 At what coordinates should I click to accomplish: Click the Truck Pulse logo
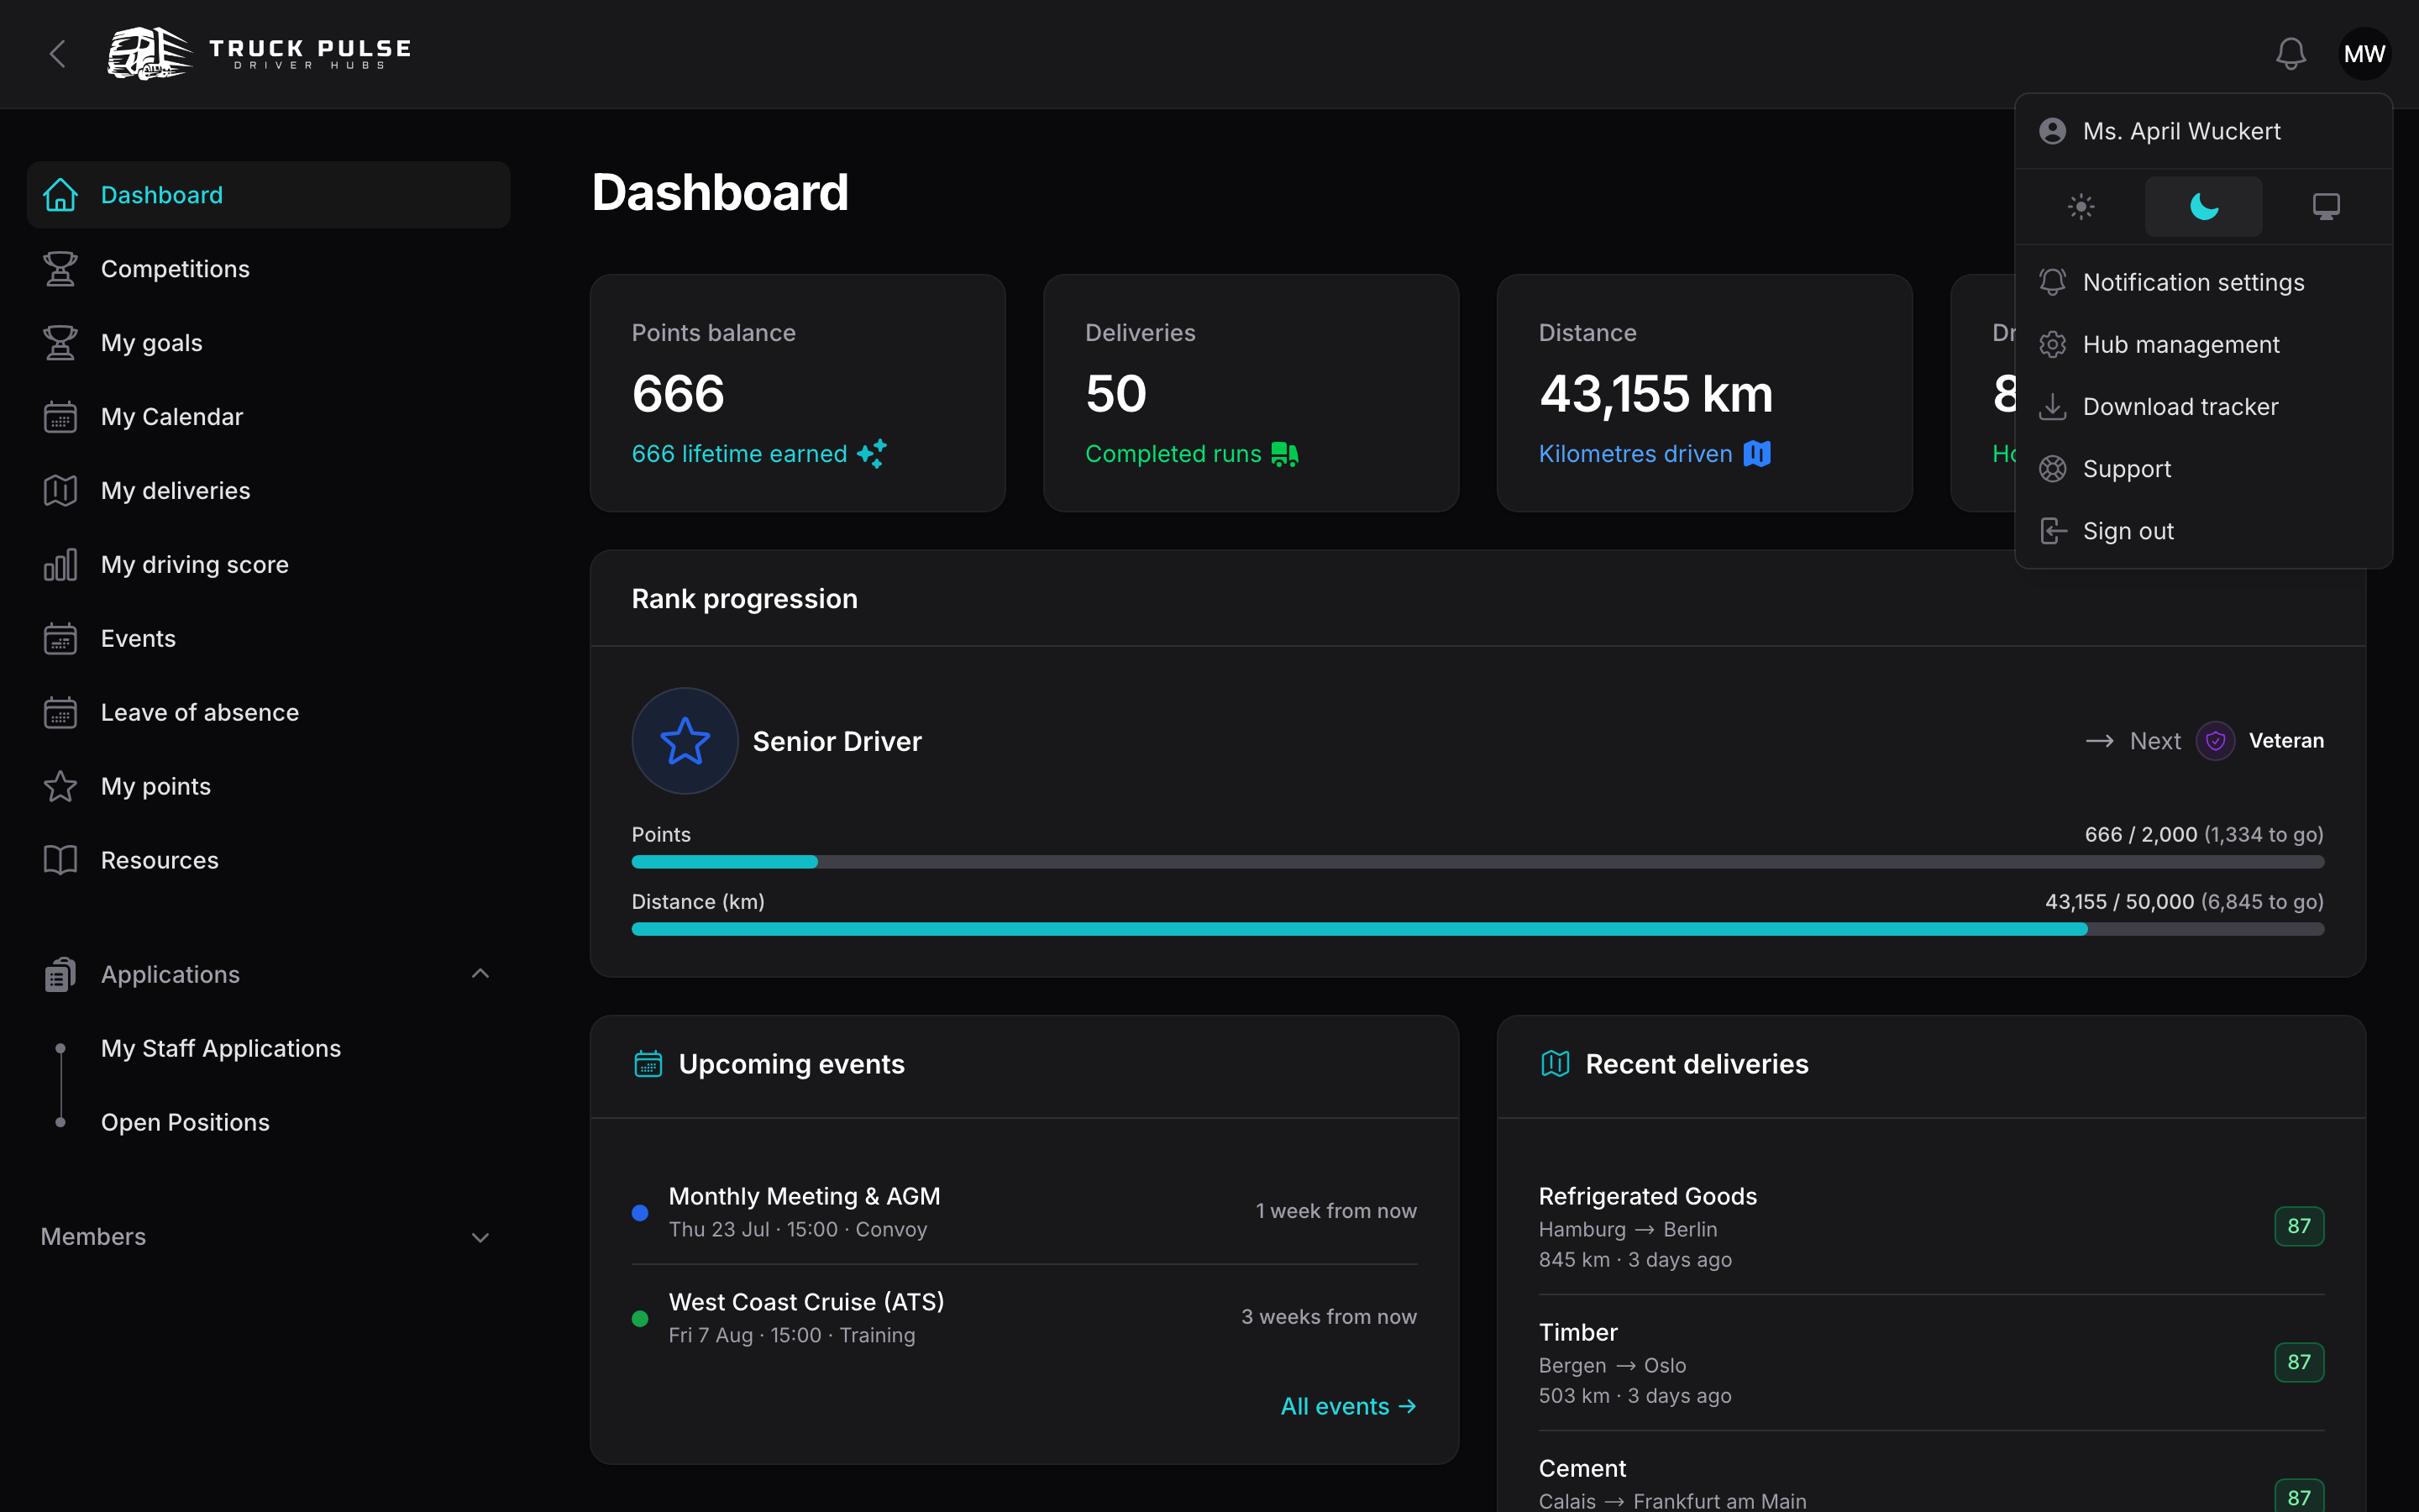coord(260,54)
